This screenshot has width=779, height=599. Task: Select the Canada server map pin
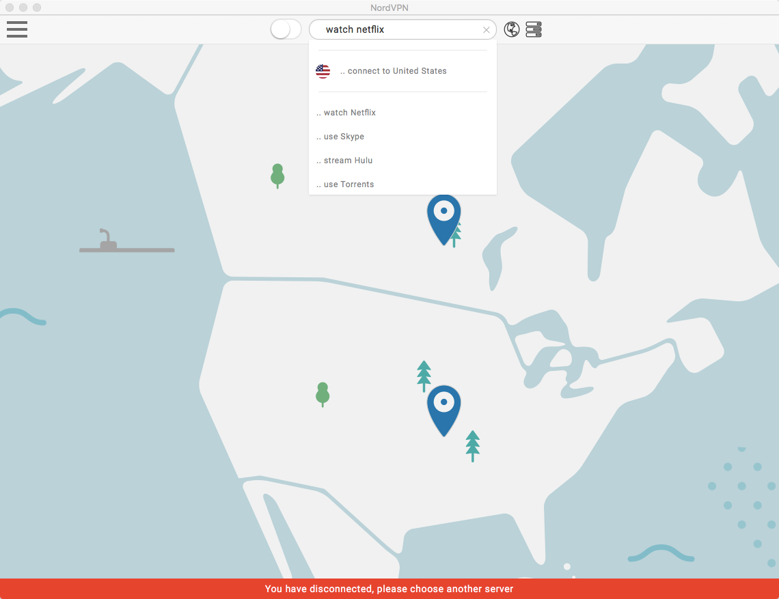(443, 219)
